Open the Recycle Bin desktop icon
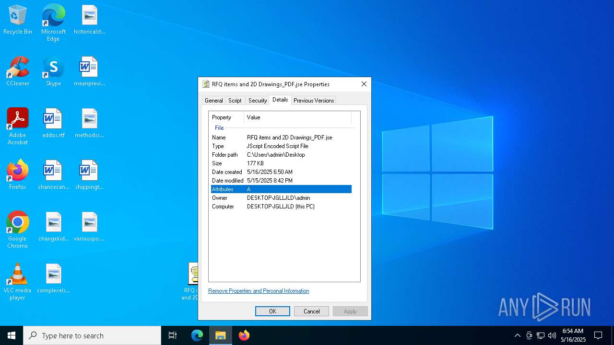 [x=18, y=20]
